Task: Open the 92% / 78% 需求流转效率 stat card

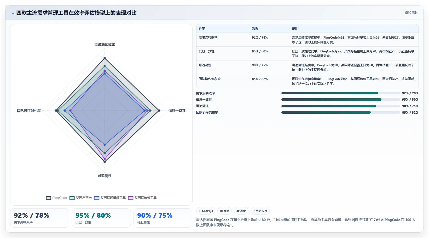Action: (x=40, y=218)
